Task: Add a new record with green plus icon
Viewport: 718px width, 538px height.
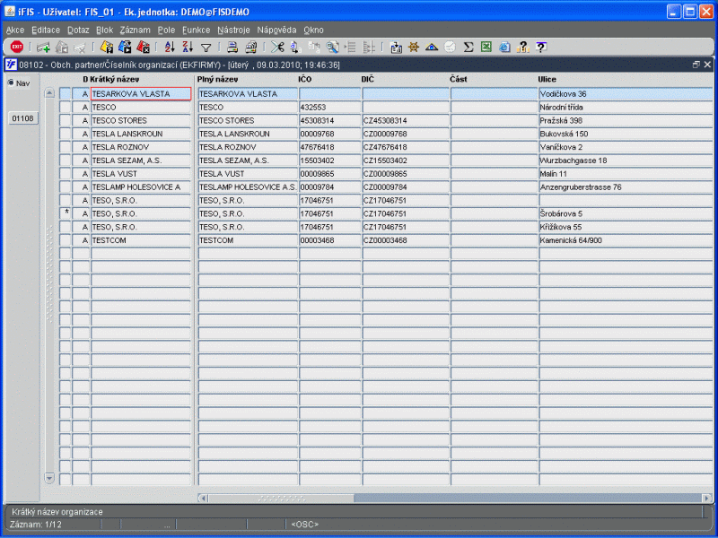Action: click(x=43, y=48)
